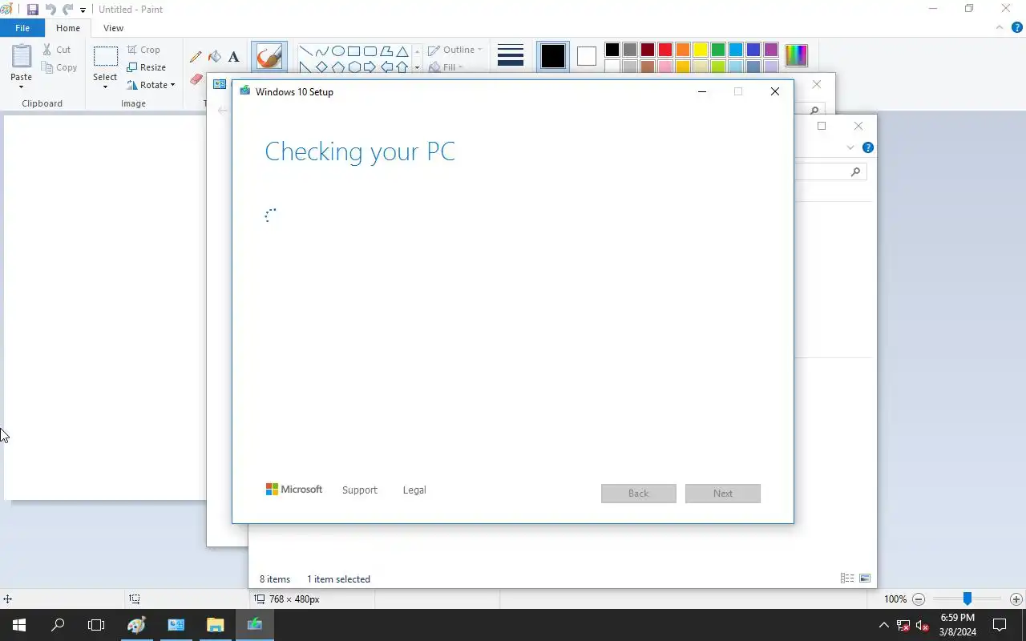Screen dimensions: 1026x641
Task: Pick the Rectangle shape
Action: (353, 51)
